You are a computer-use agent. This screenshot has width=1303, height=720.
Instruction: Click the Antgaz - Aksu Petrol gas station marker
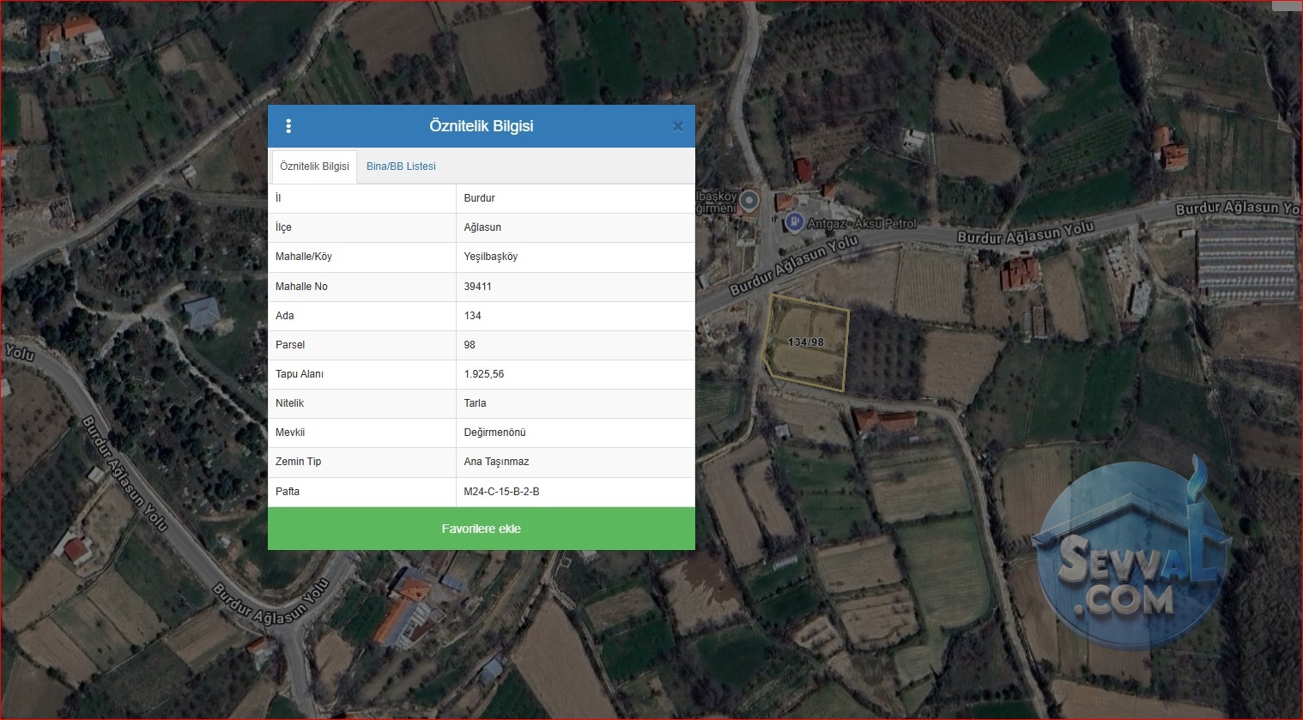[794, 222]
